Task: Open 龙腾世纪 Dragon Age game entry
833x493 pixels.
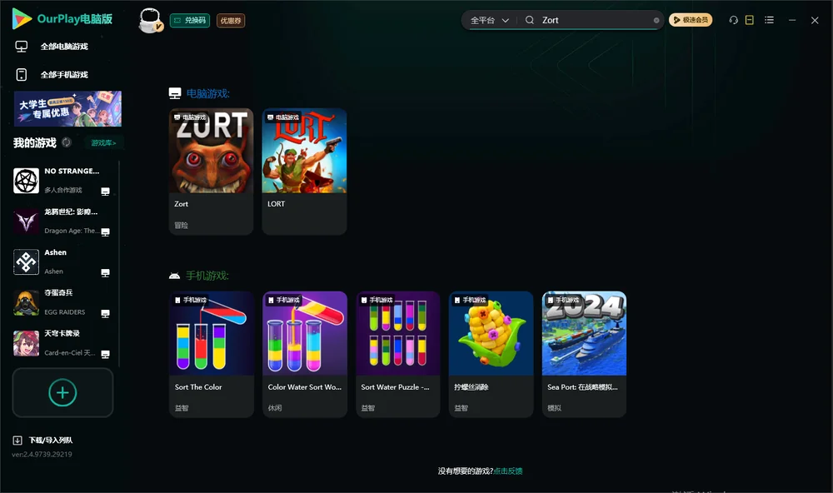Action: coord(62,221)
